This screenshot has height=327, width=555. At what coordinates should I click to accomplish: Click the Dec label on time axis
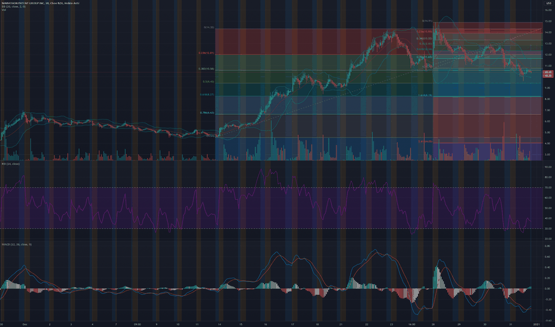24,324
